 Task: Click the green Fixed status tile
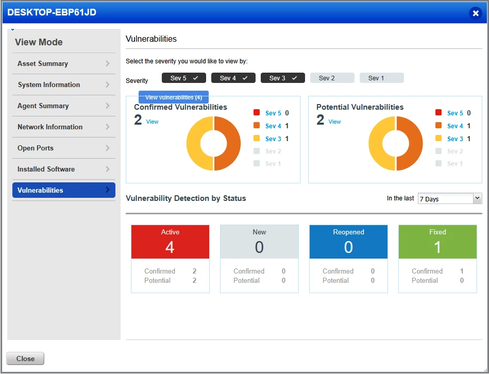[x=437, y=242]
